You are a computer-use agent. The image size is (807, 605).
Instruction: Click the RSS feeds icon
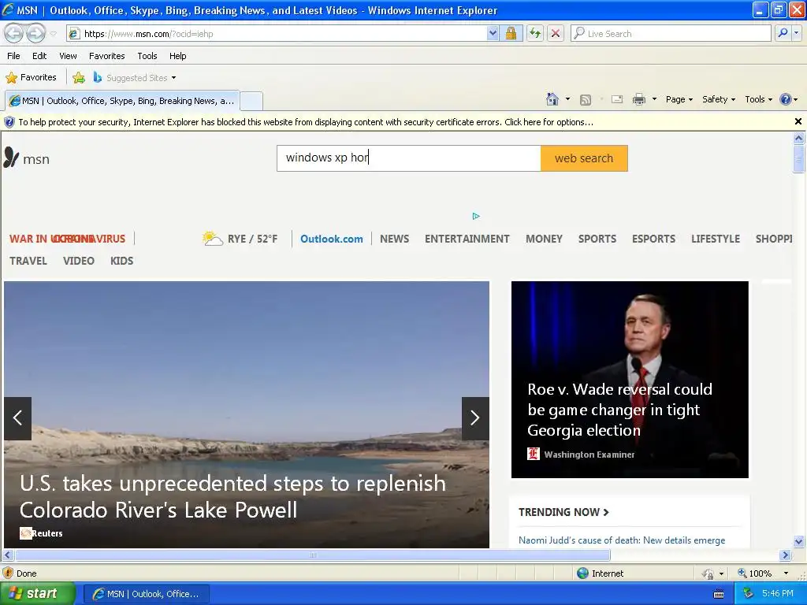pos(586,100)
